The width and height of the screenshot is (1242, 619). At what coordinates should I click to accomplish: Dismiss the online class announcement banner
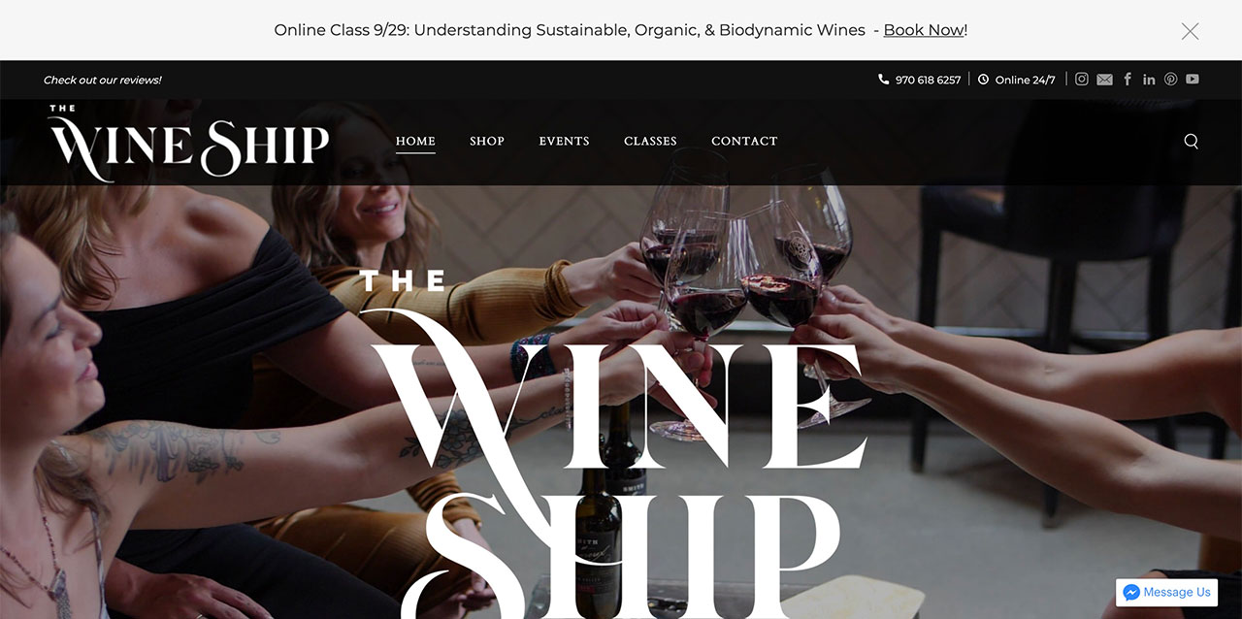[x=1190, y=30]
